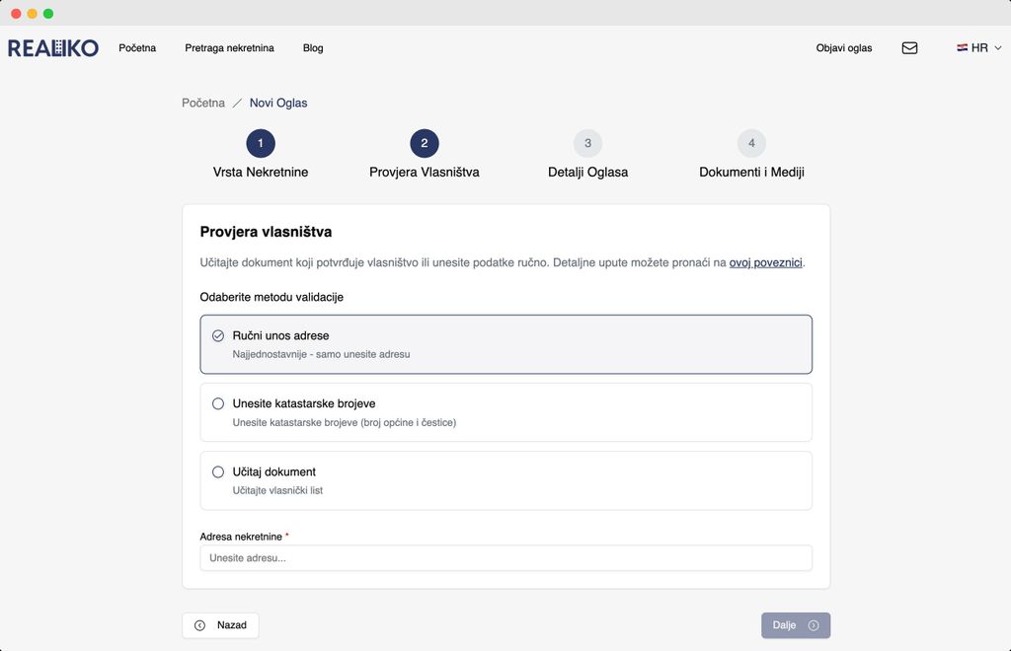Choose the Učitaj dokument radio option
1011x651 pixels.
tap(218, 471)
